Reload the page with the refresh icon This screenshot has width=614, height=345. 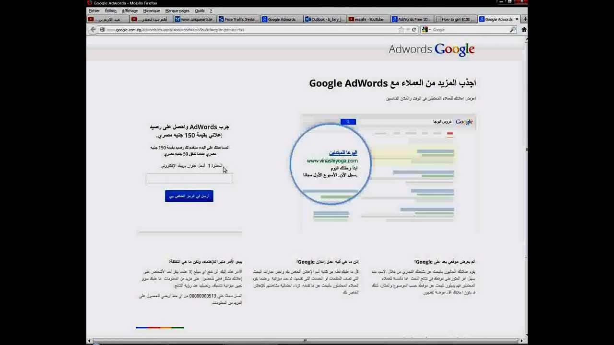pos(414,30)
